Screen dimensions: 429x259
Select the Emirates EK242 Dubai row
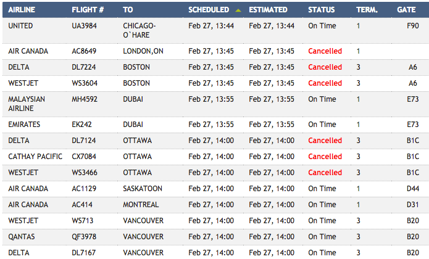pos(215,125)
